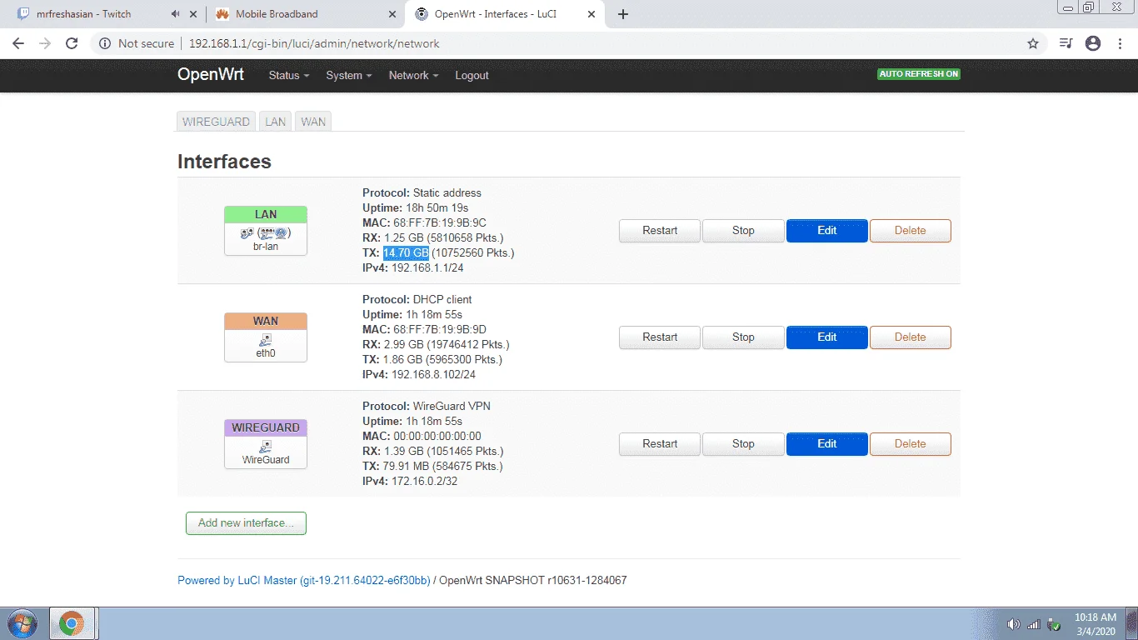Click Logout in the navigation bar
Image resolution: width=1138 pixels, height=640 pixels.
[472, 75]
